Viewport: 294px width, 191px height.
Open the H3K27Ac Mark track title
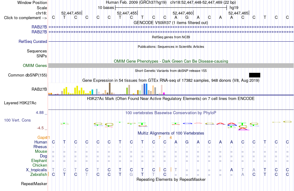pyautogui.click(x=171, y=98)
